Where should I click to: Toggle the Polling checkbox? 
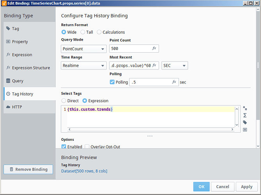pyautogui.click(x=112, y=82)
